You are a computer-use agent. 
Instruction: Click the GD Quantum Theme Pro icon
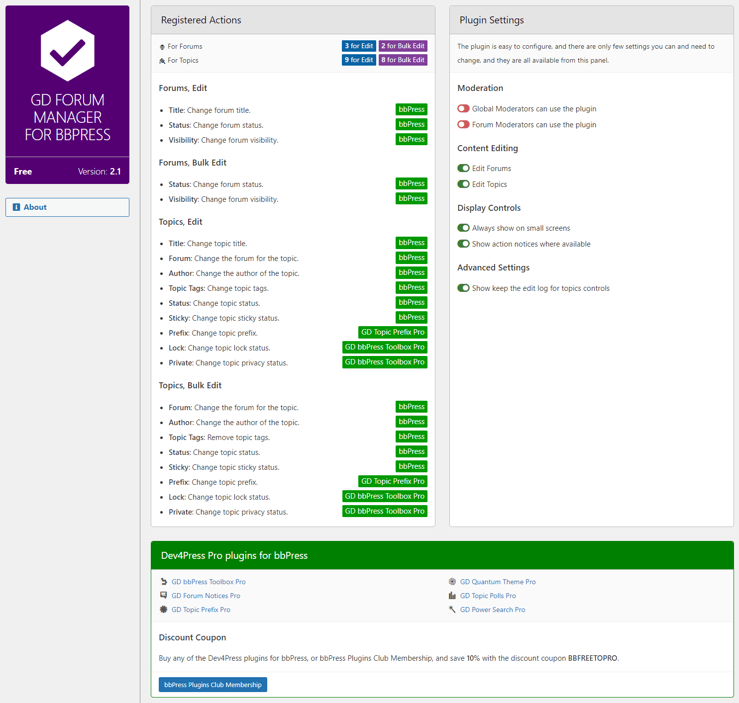click(x=452, y=582)
